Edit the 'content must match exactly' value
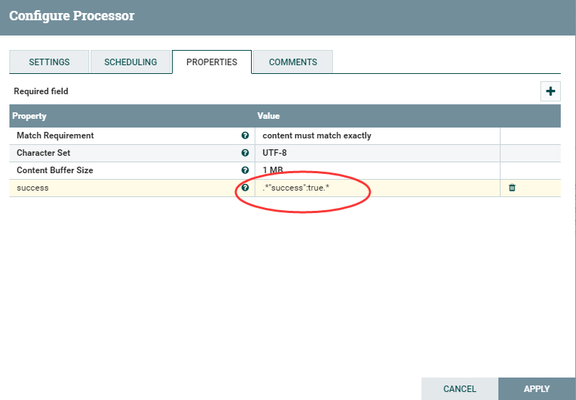This screenshot has width=576, height=400. click(377, 136)
